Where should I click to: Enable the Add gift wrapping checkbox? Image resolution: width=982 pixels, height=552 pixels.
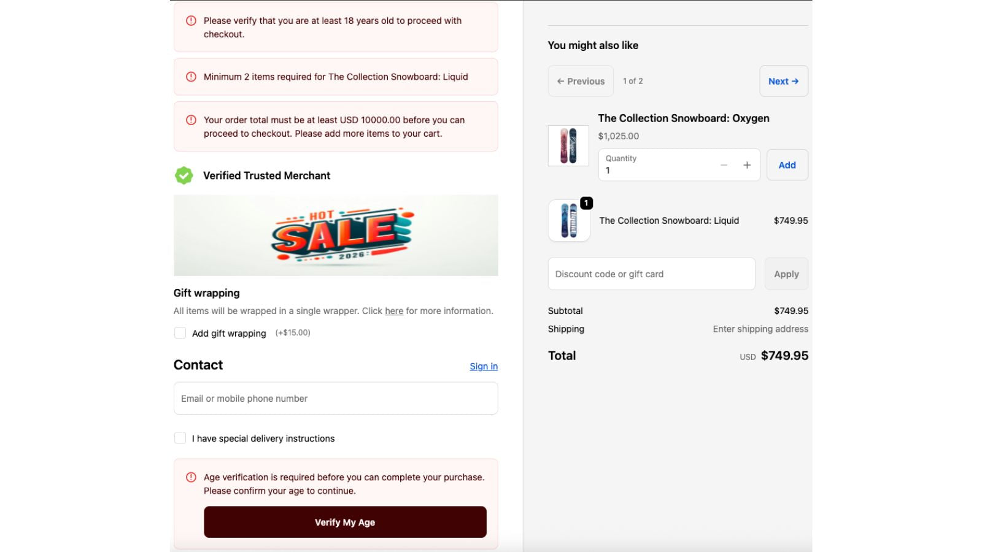click(x=180, y=332)
